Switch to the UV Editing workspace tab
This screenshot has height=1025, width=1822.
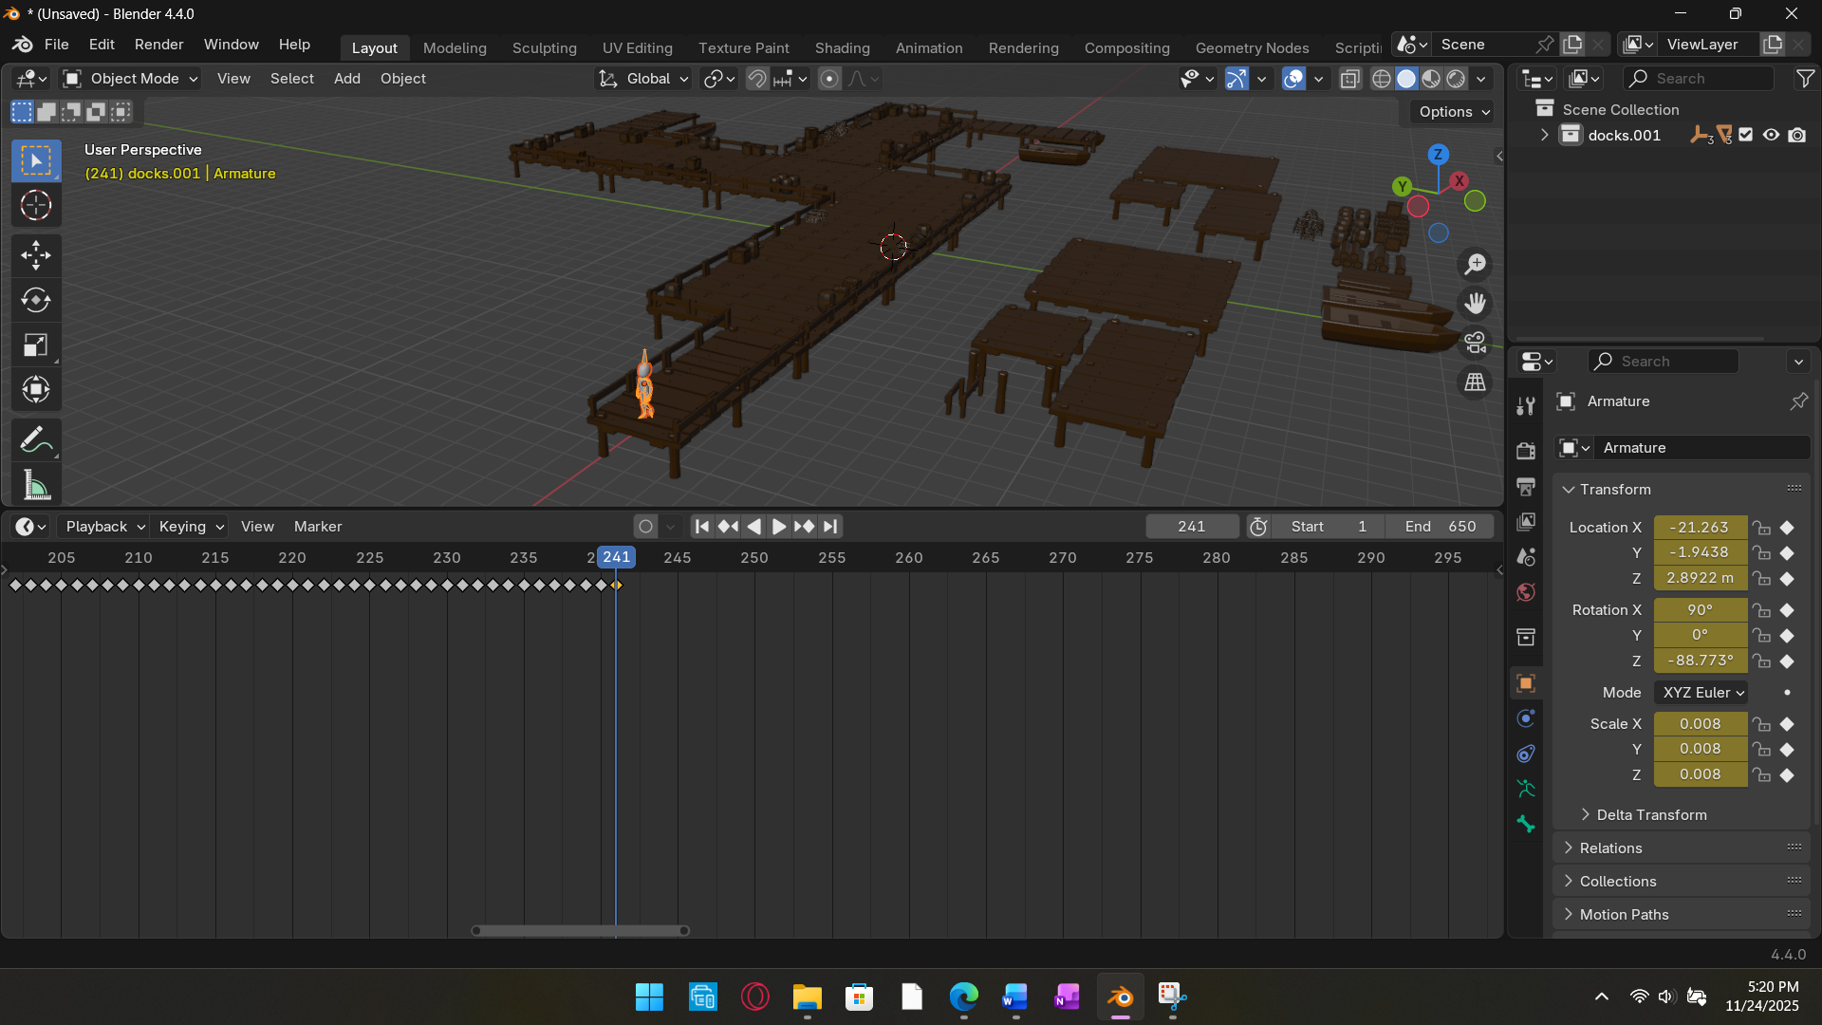tap(637, 48)
